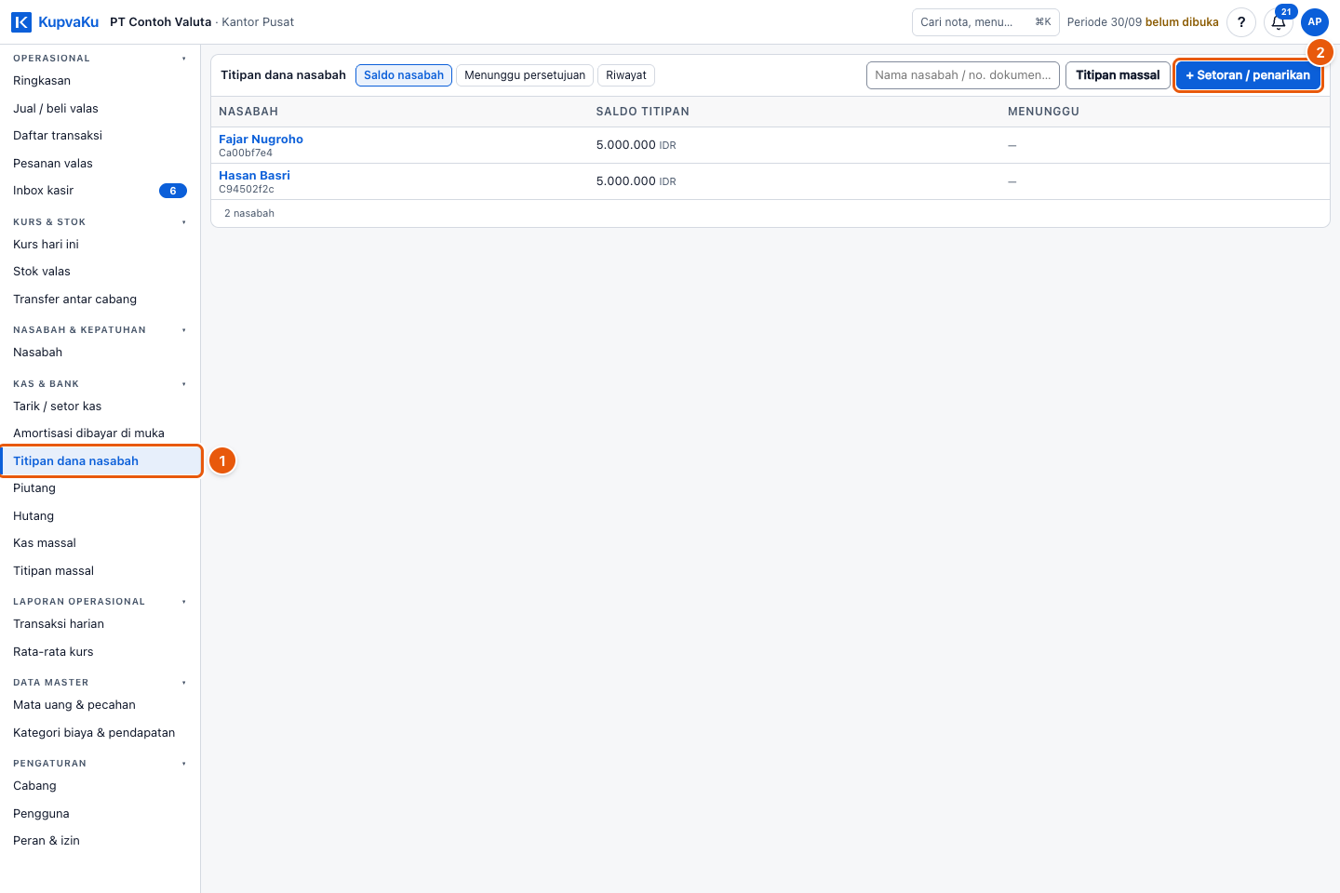Click the Inbox kasir badge showing 6

tap(173, 191)
